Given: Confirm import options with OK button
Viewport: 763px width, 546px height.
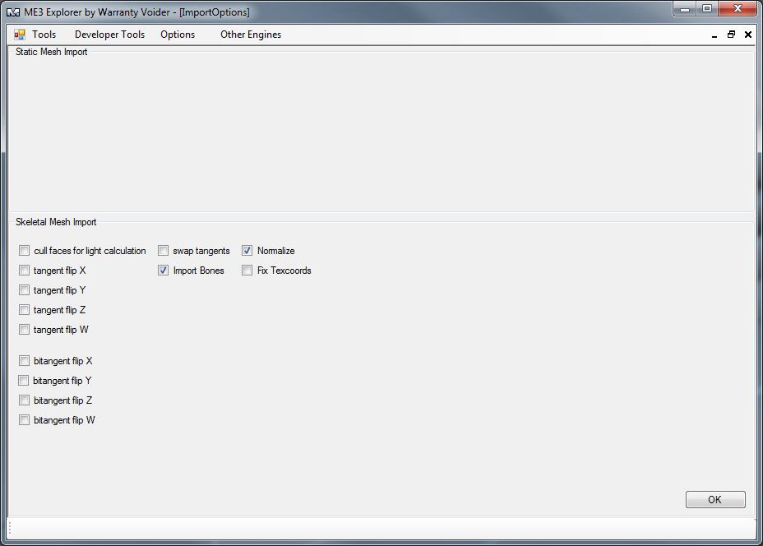Looking at the screenshot, I should 715,499.
